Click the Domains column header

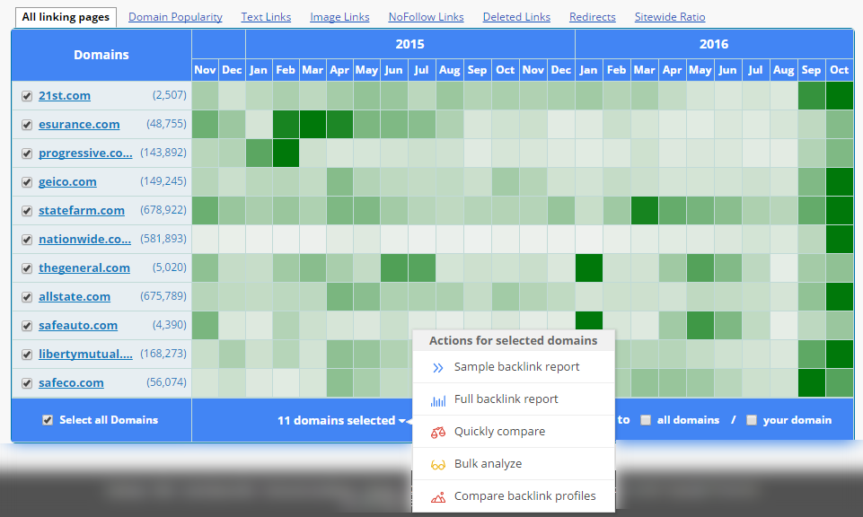[x=101, y=55]
